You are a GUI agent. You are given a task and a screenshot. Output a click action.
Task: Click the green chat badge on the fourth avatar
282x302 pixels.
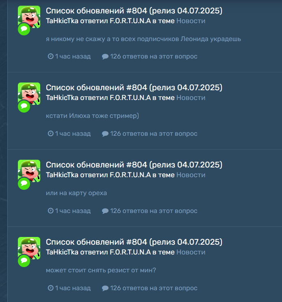coord(24,261)
